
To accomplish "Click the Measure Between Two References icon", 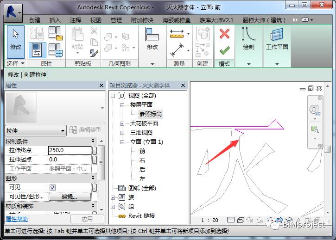I will pyautogui.click(x=177, y=50).
